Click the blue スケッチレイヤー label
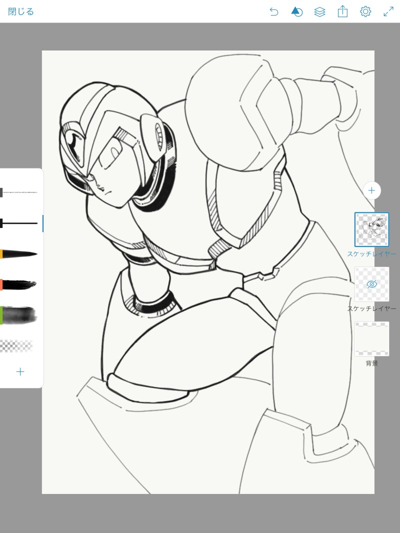The height and width of the screenshot is (533, 400). (x=371, y=254)
